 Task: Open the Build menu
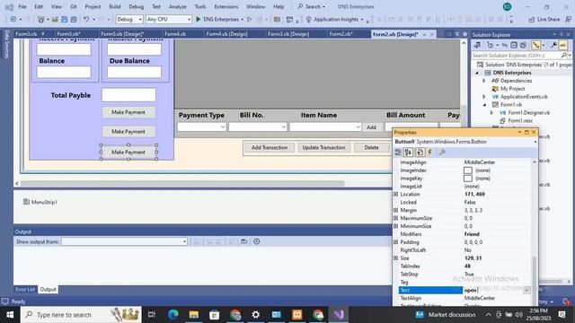[115, 6]
